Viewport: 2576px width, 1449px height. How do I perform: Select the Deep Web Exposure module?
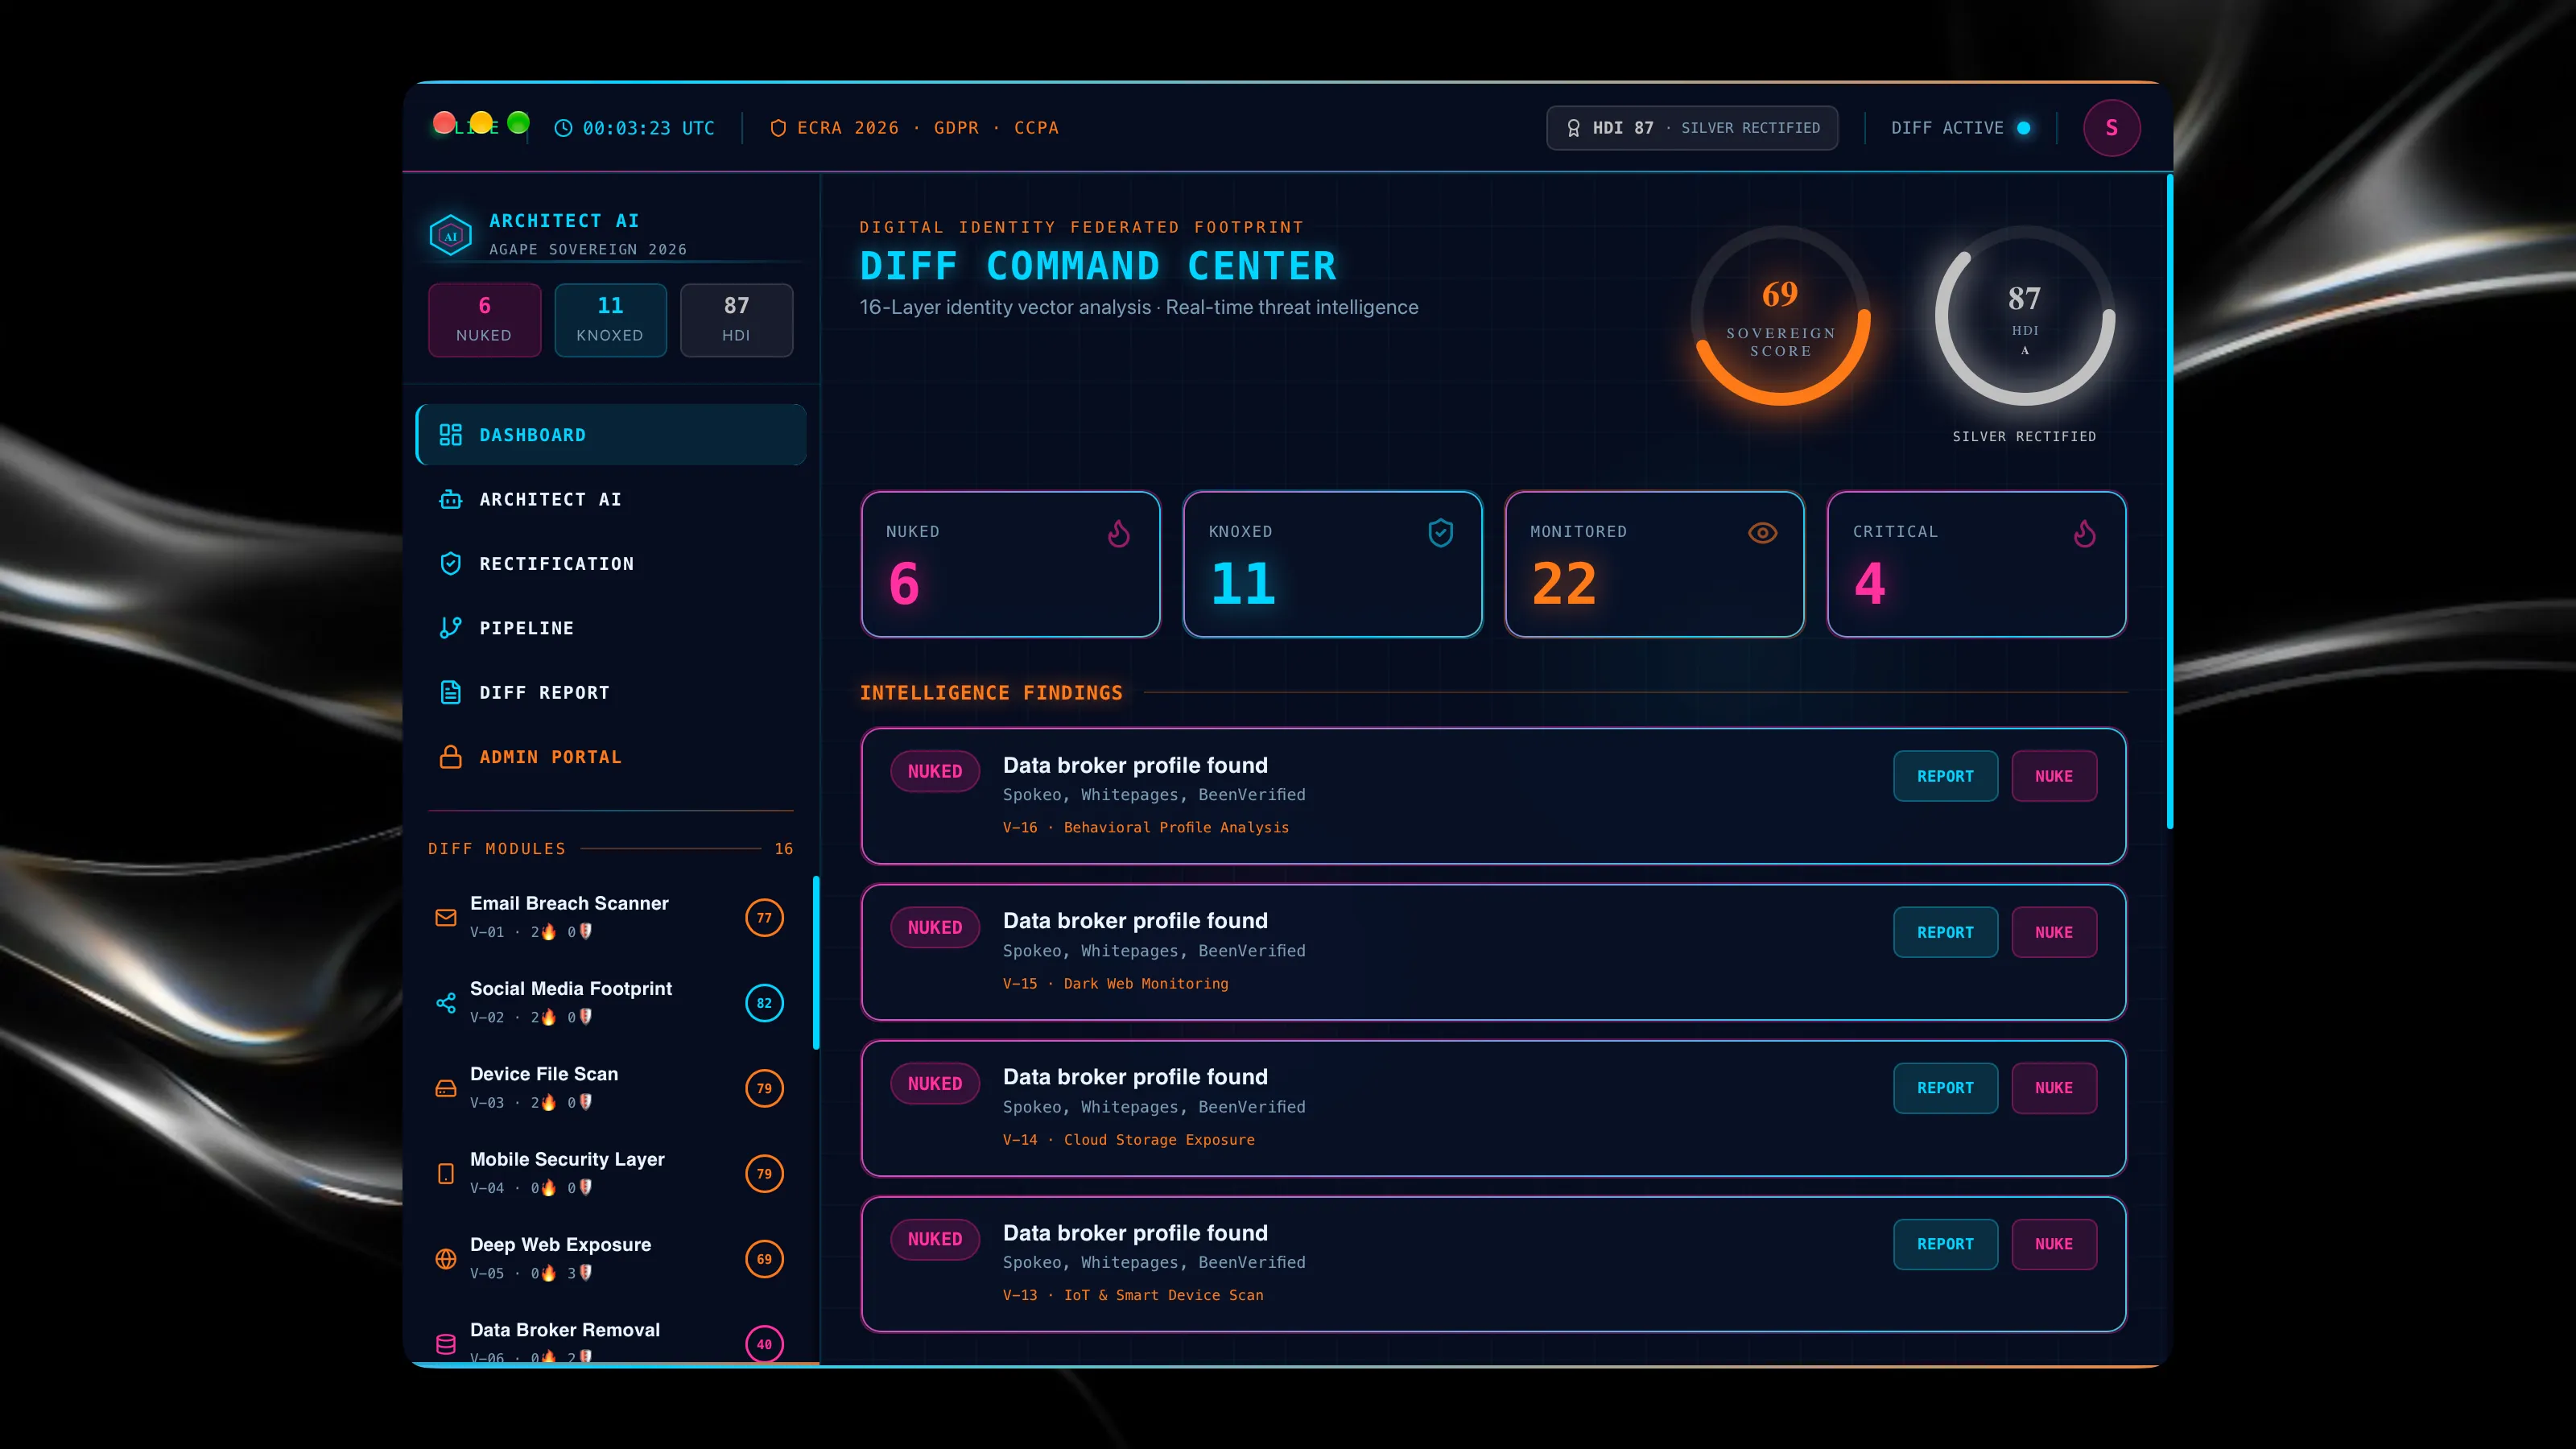609,1258
